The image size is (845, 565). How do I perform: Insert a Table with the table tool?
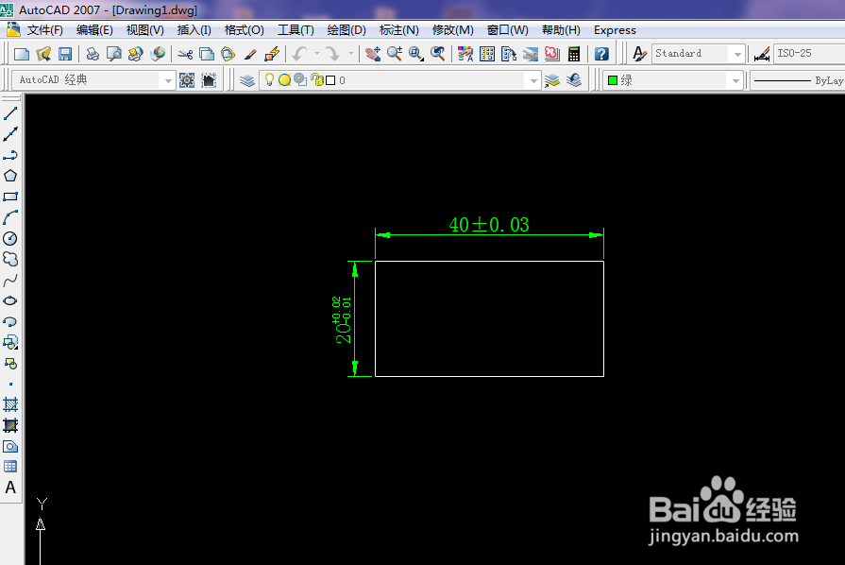pos(10,467)
